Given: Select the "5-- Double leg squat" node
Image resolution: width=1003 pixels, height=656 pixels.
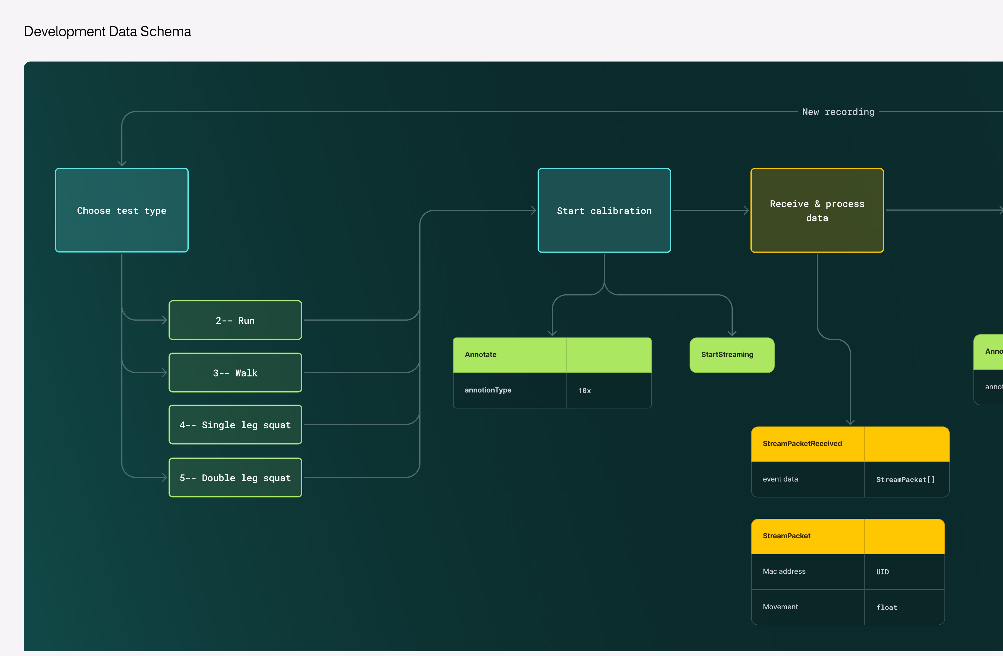Looking at the screenshot, I should [235, 477].
